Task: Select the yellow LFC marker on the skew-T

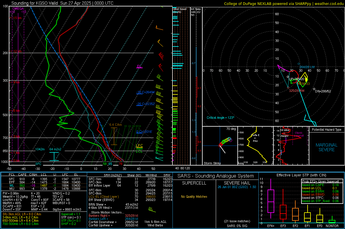Action: 139,146
